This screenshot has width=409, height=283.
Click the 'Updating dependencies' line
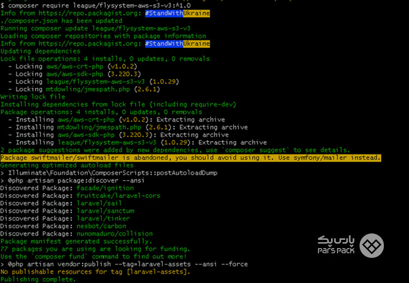[x=40, y=51]
